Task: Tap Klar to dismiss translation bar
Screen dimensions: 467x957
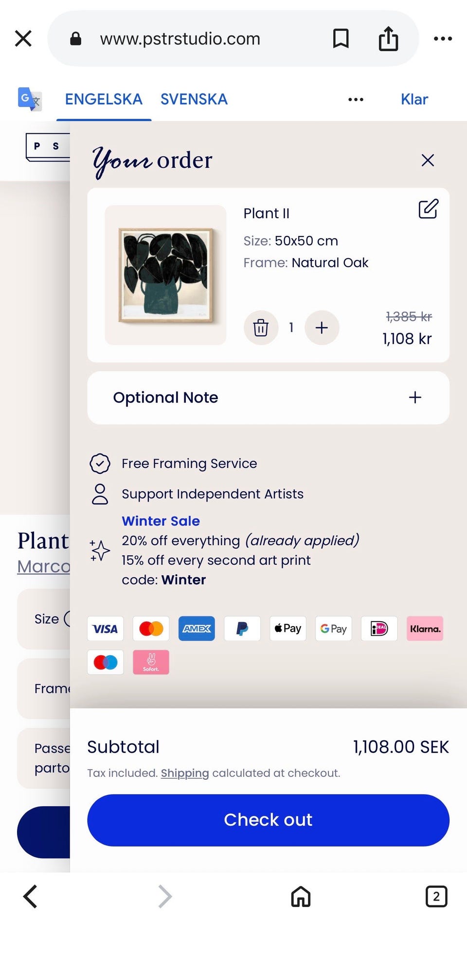Action: tap(414, 99)
